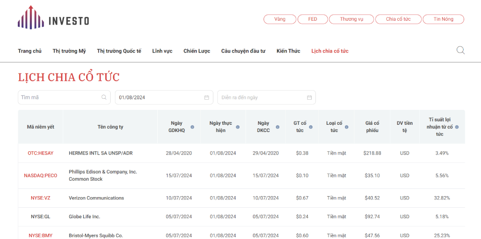Click the LỊCH CHIA CỔ TỨC heading

[69, 78]
